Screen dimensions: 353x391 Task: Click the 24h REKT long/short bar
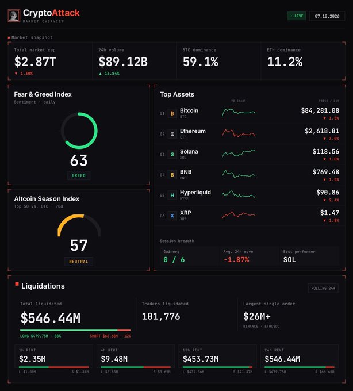(300, 367)
